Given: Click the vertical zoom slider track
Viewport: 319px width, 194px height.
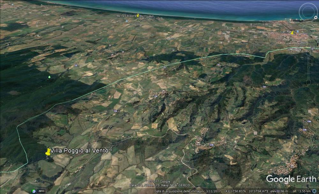Looking at the screenshot, I should [x=308, y=67].
